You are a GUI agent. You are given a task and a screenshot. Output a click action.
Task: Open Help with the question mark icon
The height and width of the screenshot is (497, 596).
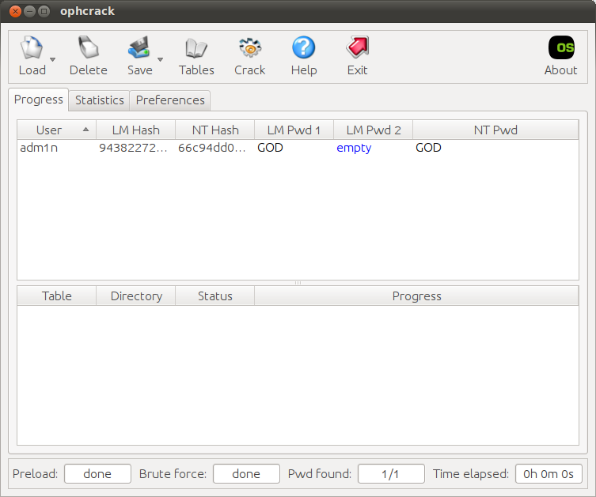pyautogui.click(x=303, y=47)
